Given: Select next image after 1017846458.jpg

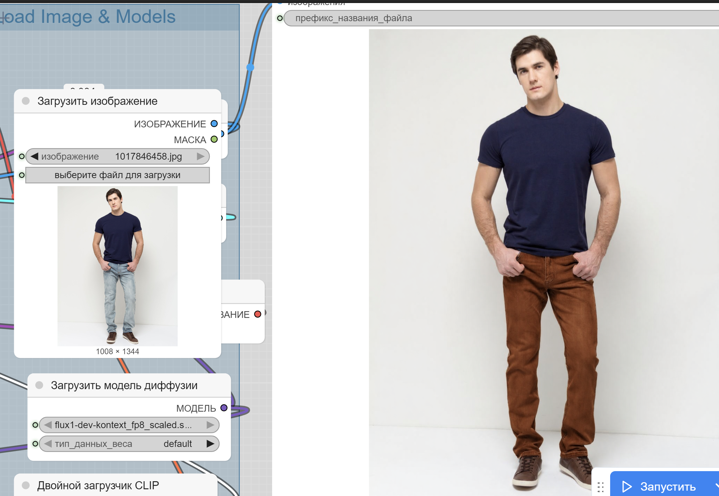Looking at the screenshot, I should pos(201,156).
